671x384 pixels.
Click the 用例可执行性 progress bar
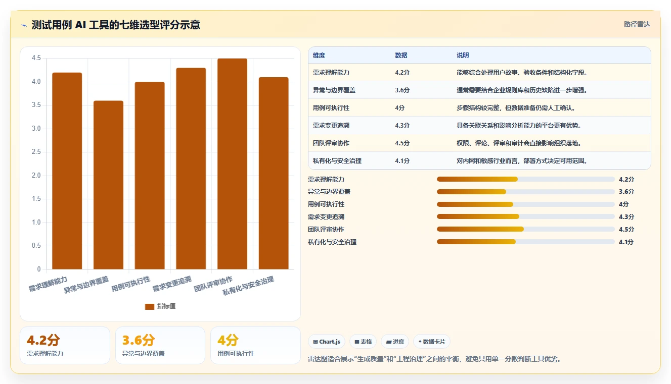(x=526, y=204)
